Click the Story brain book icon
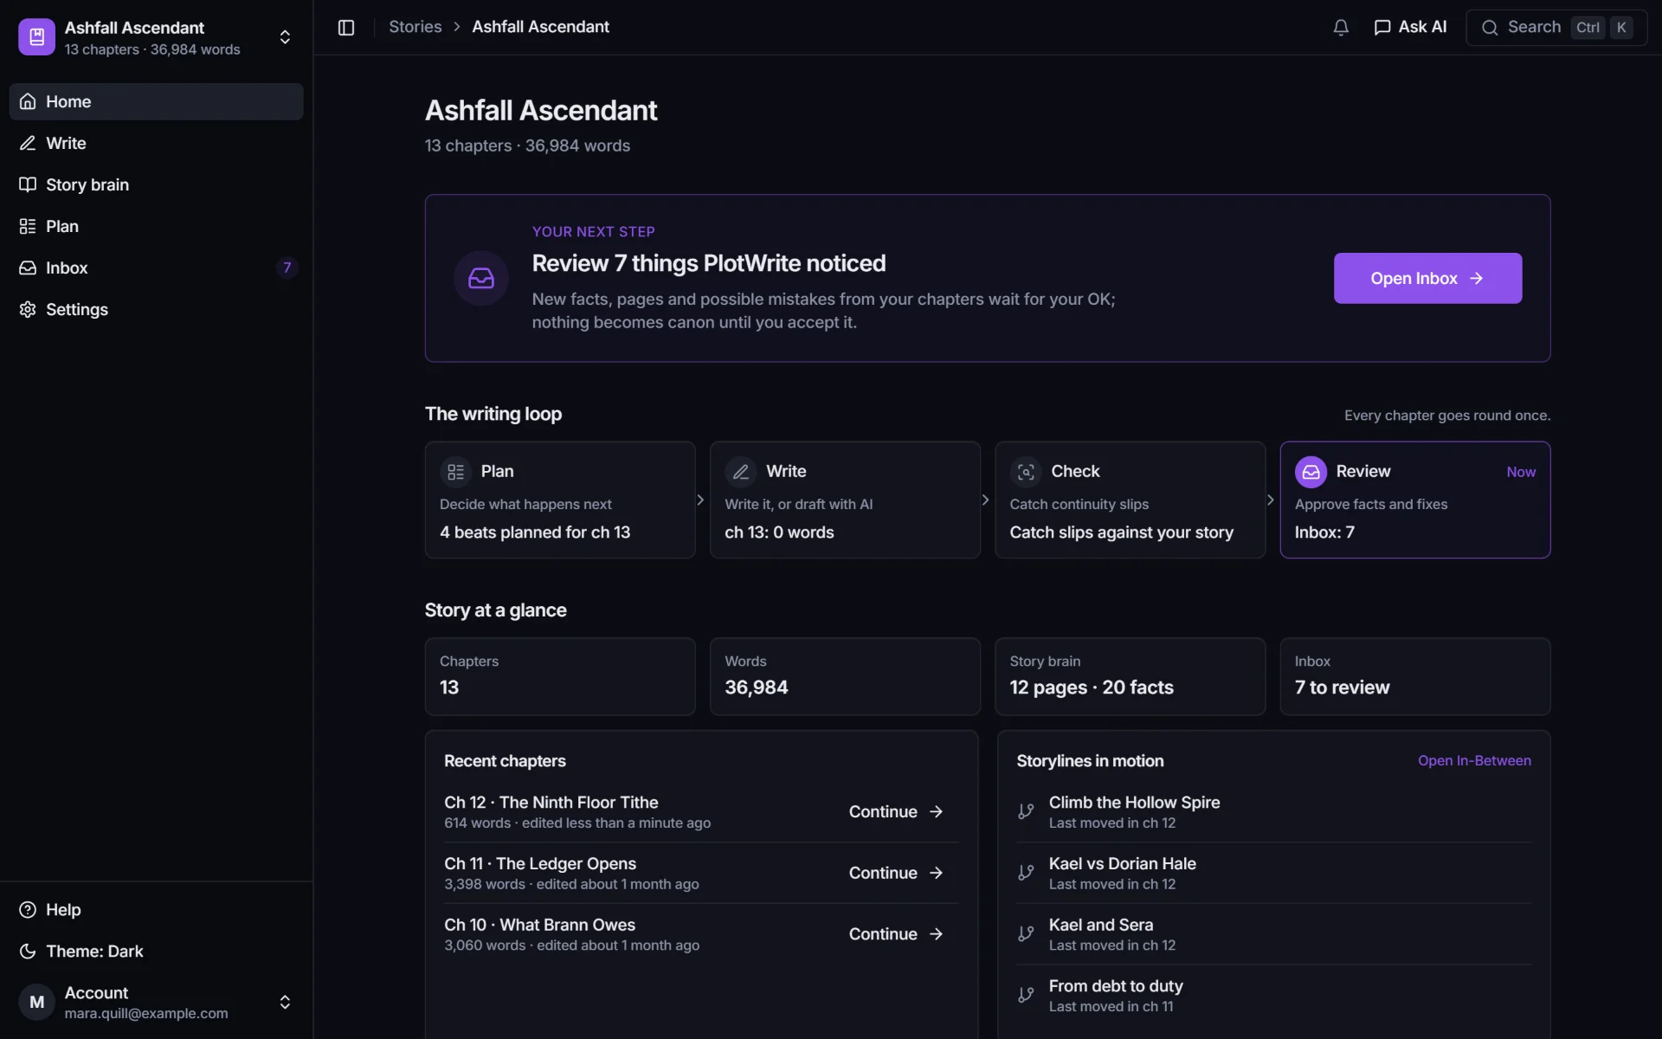Image resolution: width=1662 pixels, height=1039 pixels. [x=28, y=184]
